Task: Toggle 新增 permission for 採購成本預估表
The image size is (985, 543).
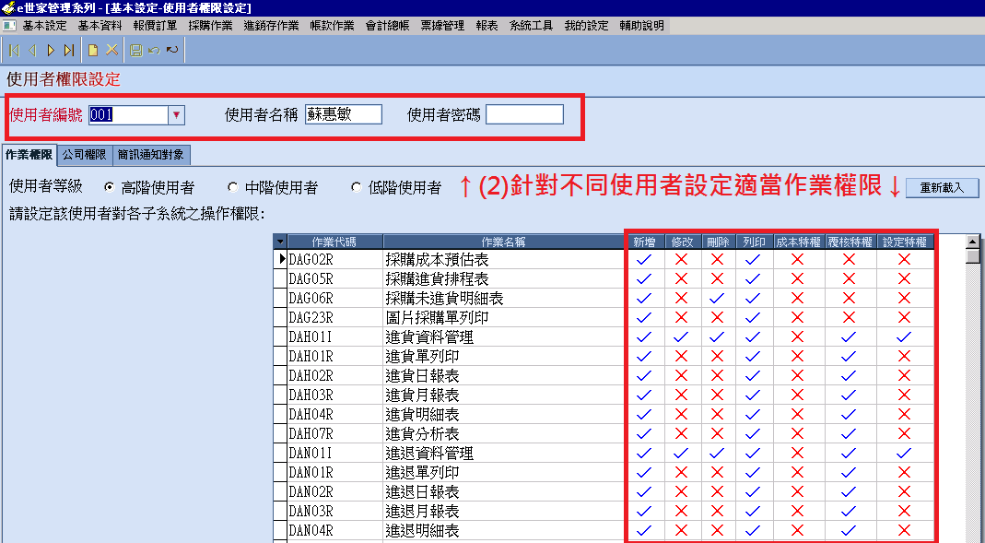Action: (644, 260)
